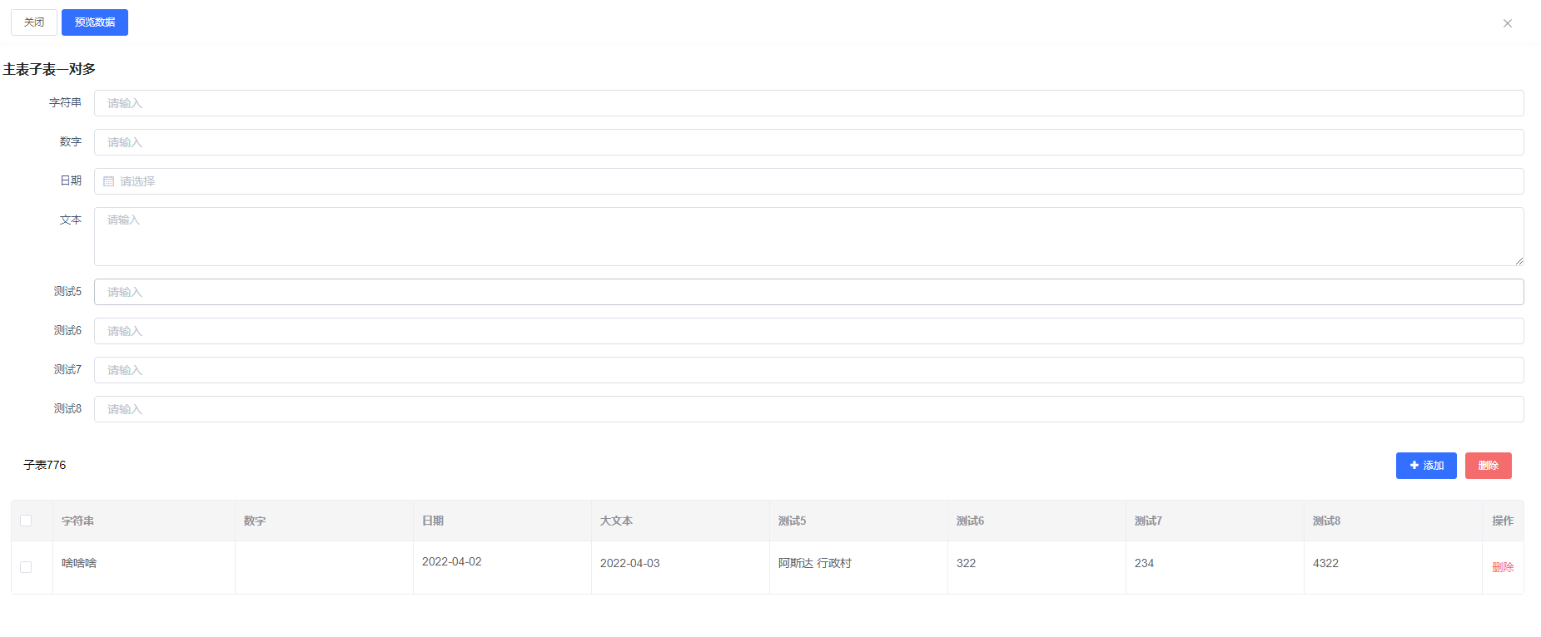This screenshot has height=637, width=1541.
Task: Click the blue 预览数据 button
Action: 95,22
